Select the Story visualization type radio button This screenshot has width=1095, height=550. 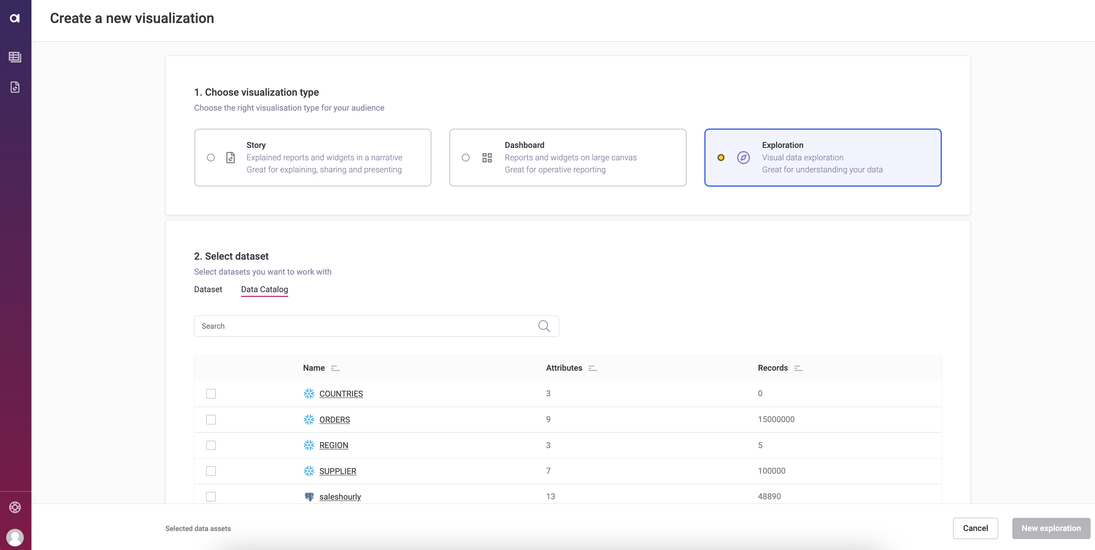click(211, 157)
